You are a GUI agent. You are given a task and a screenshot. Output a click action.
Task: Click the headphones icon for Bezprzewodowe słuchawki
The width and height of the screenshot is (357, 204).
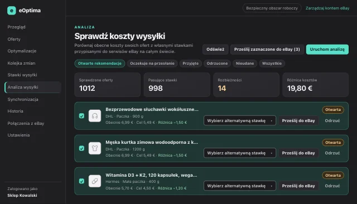(x=95, y=116)
